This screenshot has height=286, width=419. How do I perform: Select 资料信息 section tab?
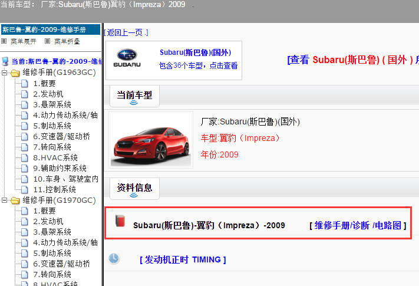click(134, 189)
